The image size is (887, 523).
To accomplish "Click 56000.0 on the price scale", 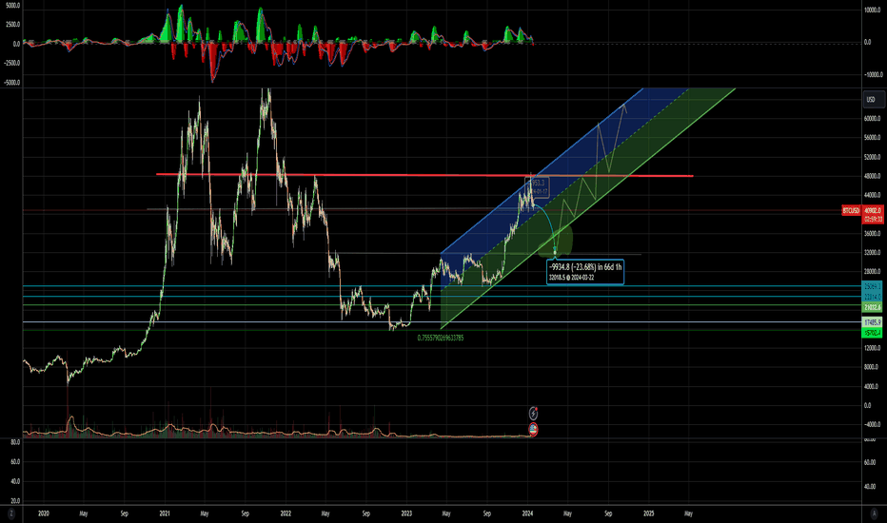I will (872, 137).
